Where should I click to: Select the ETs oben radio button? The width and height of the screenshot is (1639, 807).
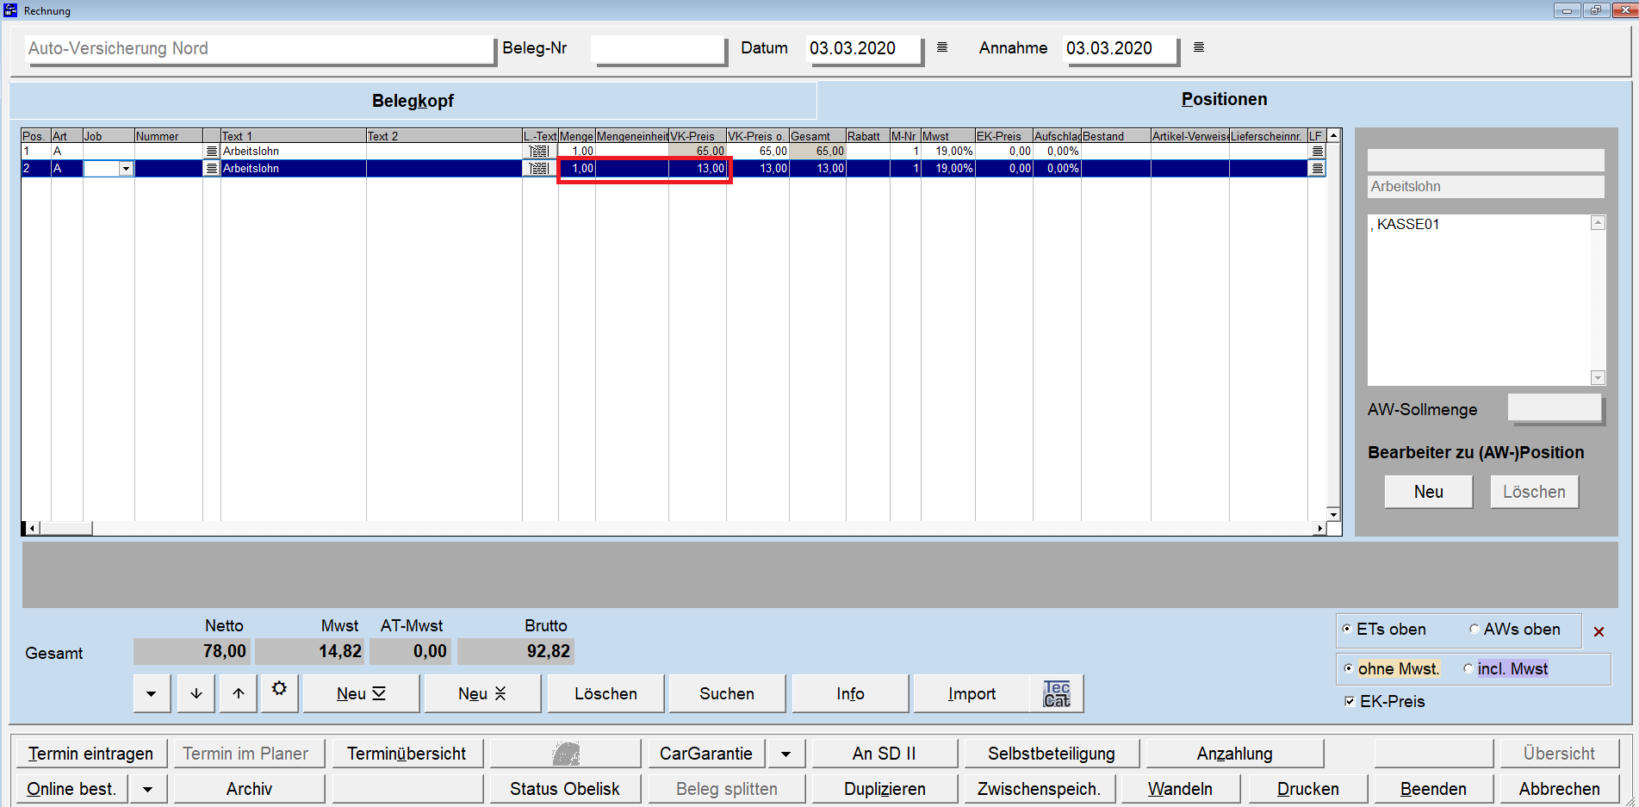(1347, 630)
